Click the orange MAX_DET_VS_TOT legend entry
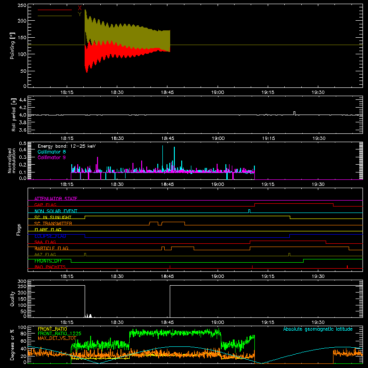The height and width of the screenshot is (368, 368). tap(57, 338)
